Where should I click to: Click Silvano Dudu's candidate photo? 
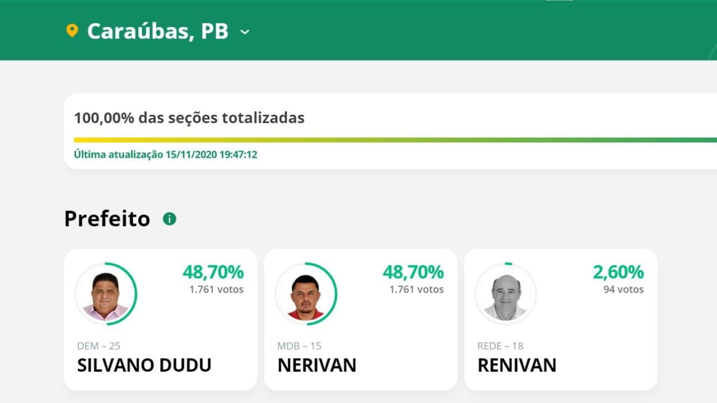[105, 294]
